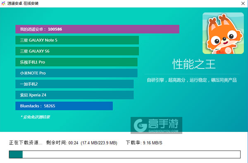The width and height of the screenshot is (248, 163).
Task: Select the 小米NOTE Pro bar
Action: click(x=76, y=73)
